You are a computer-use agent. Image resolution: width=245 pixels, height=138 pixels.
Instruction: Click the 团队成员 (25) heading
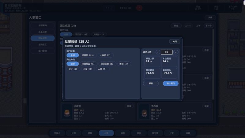point(68,26)
